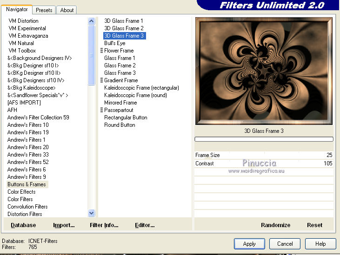Select the Distortion Filters category

[x=25, y=214]
